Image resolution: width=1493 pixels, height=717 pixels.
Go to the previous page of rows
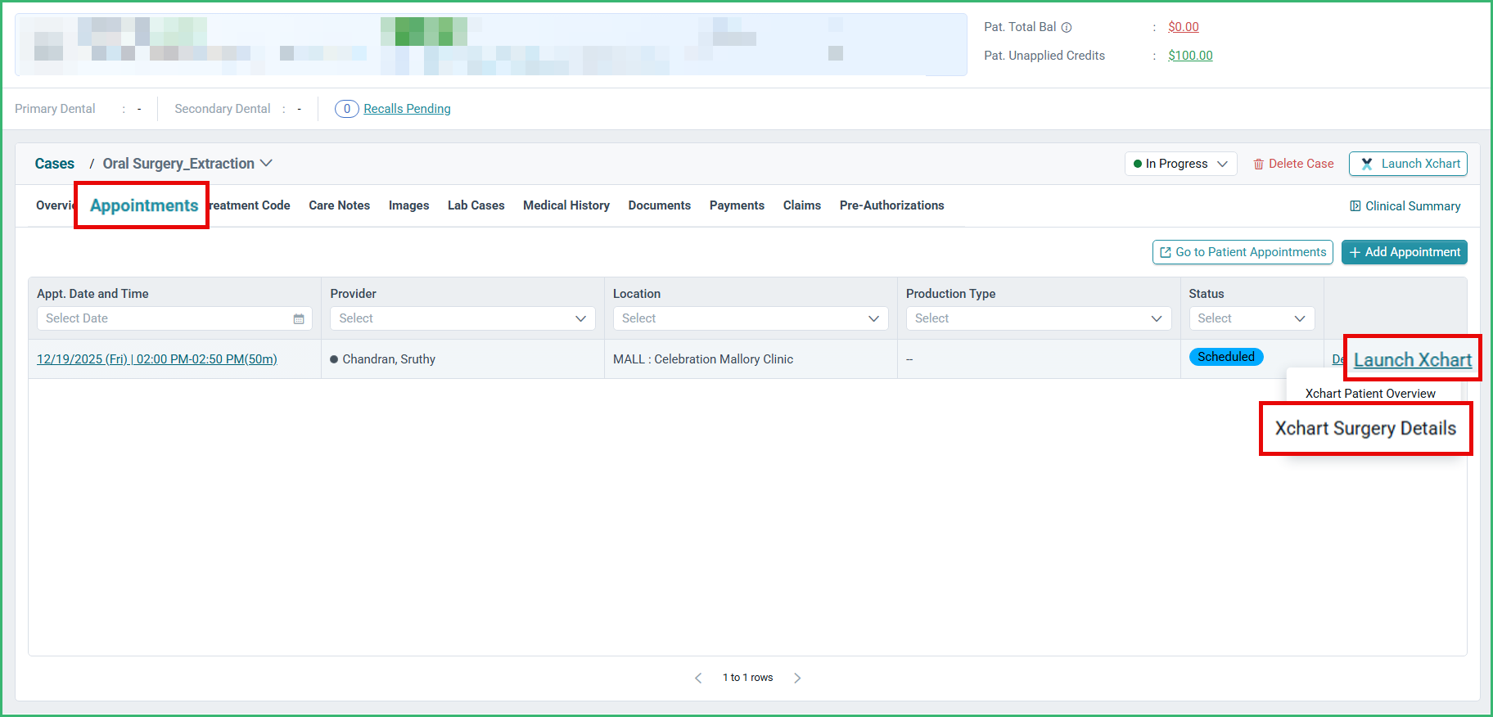tap(698, 678)
